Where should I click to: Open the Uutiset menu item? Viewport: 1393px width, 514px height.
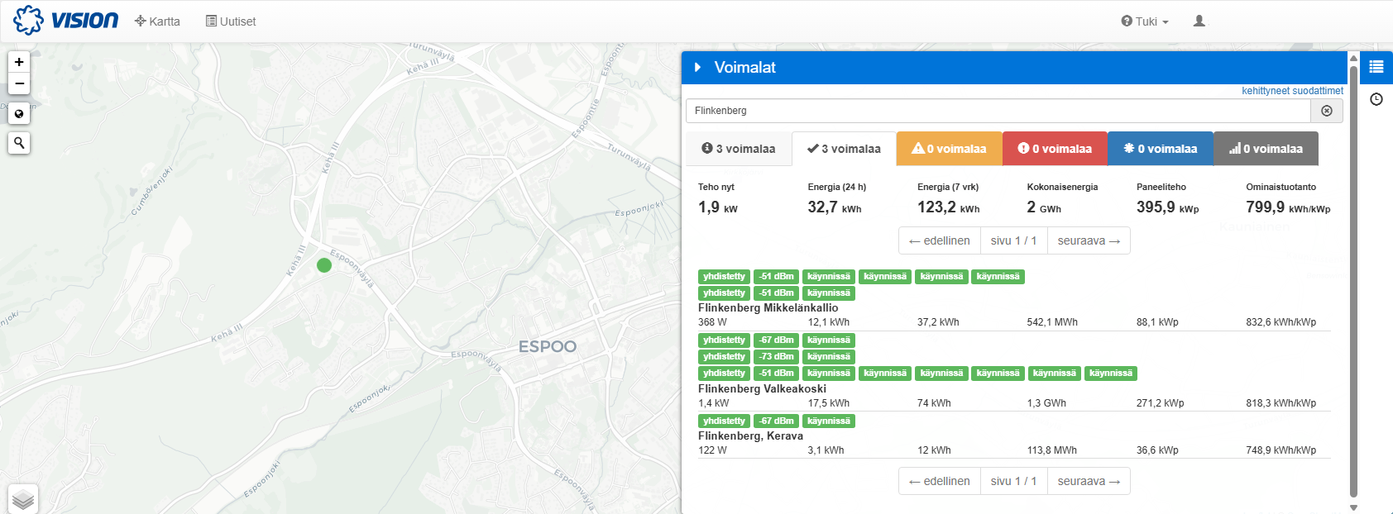click(231, 21)
